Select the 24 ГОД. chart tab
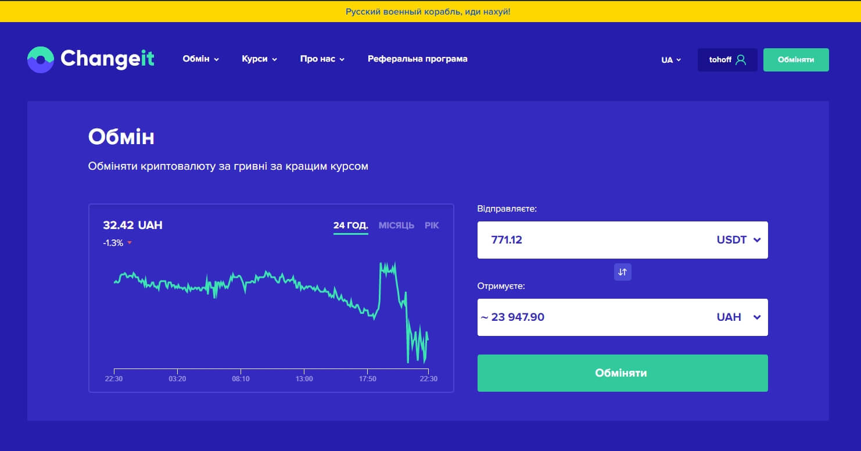 pos(351,226)
